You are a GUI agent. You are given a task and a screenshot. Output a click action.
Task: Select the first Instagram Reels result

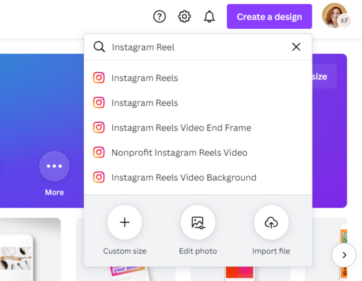(x=145, y=78)
